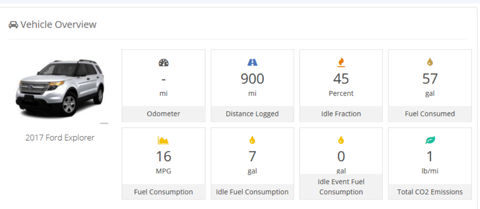Click the 45 Percent idle value

coord(341,79)
